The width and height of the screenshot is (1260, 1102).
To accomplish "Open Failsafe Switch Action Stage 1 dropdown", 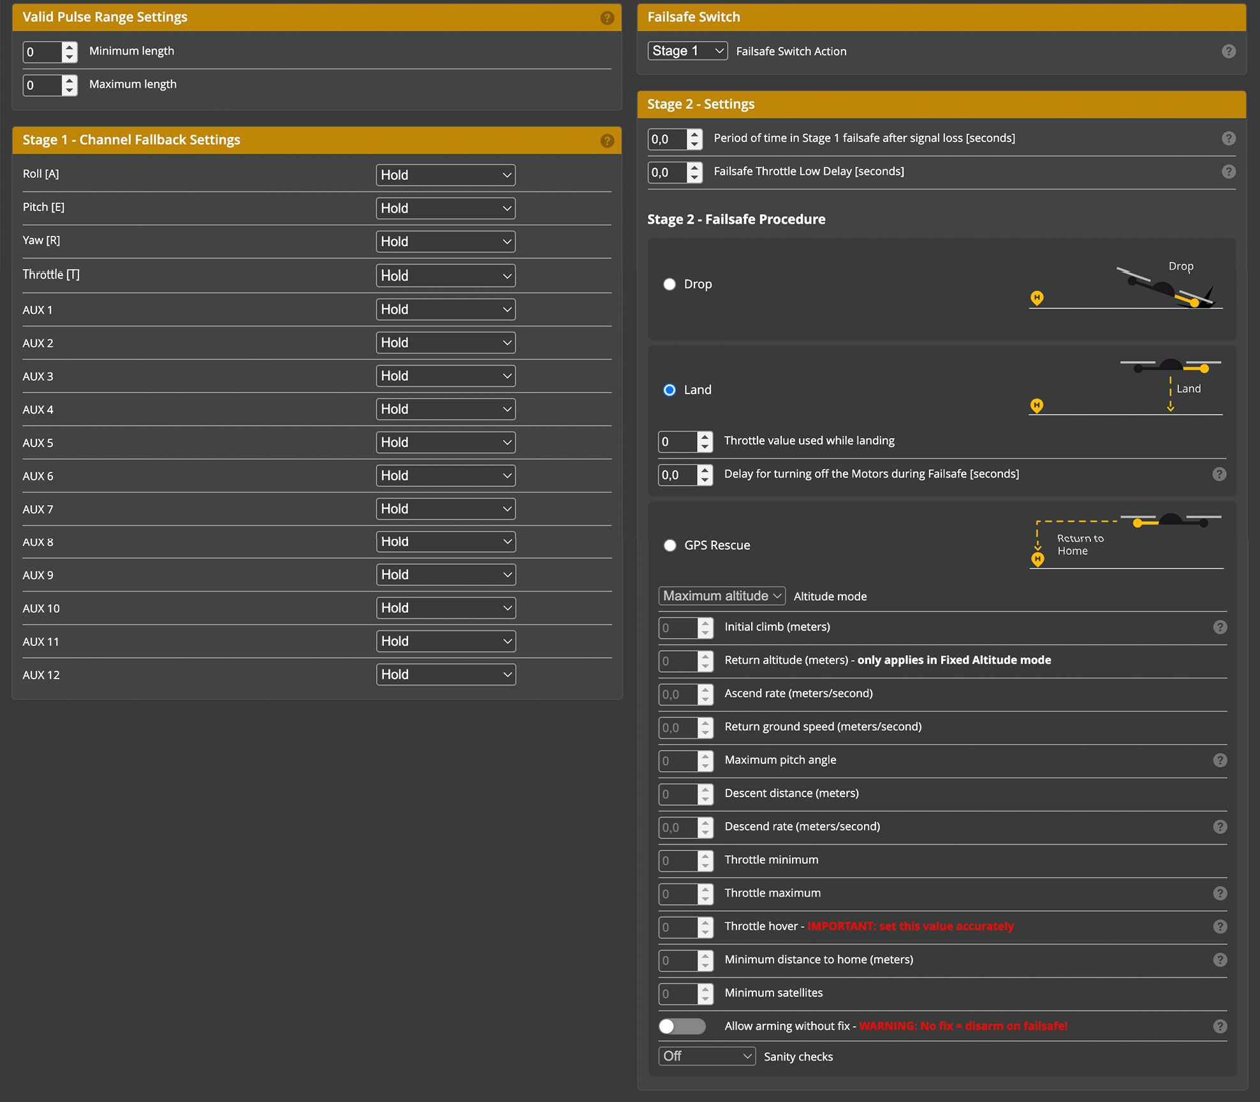I will (687, 51).
